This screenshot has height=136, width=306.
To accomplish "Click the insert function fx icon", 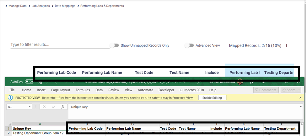I will (x=62, y=107).
